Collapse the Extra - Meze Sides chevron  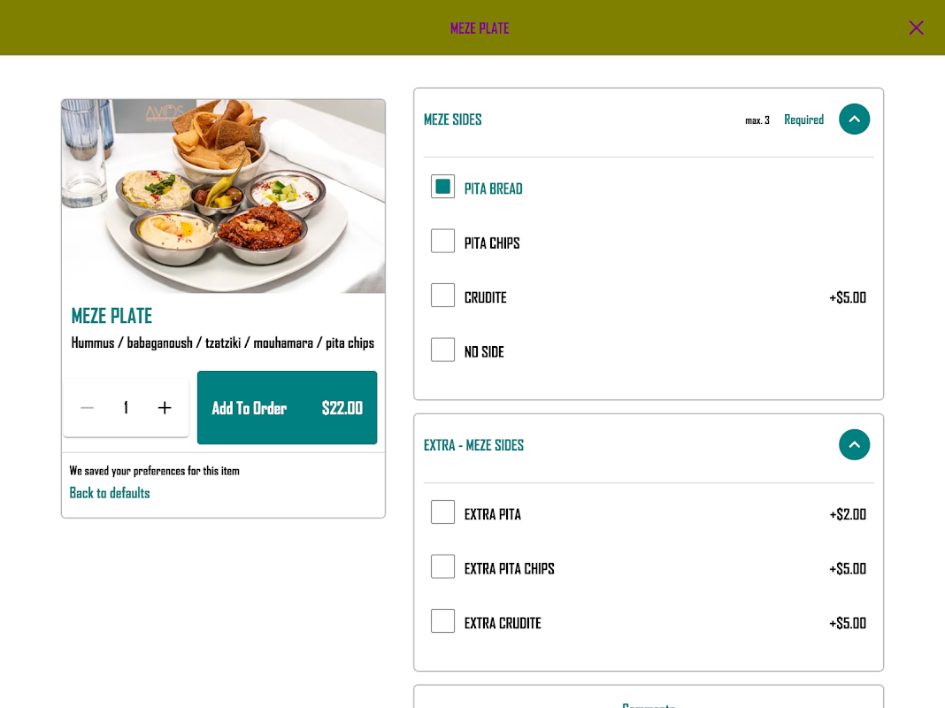pyautogui.click(x=854, y=444)
